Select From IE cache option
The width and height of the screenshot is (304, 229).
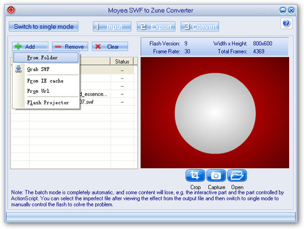(x=46, y=81)
